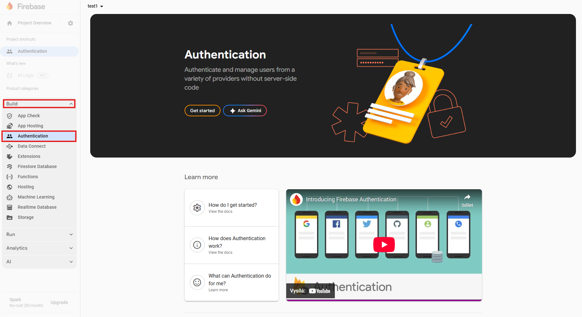Image resolution: width=582 pixels, height=317 pixels.
Task: Select Authentication under Build
Action: (x=39, y=136)
